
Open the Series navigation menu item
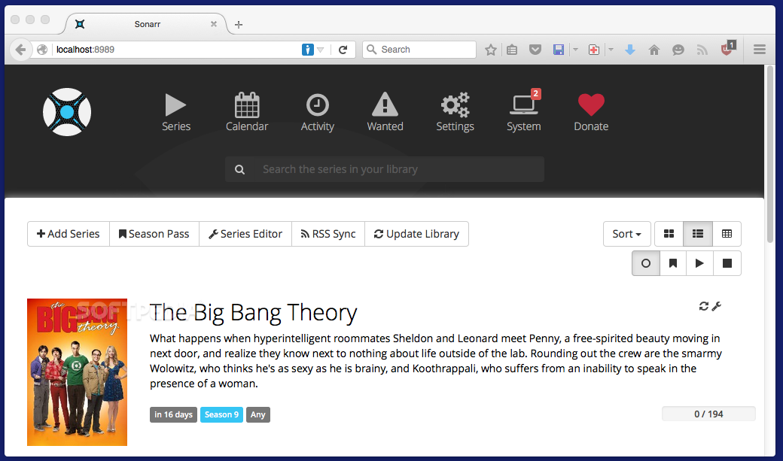175,111
